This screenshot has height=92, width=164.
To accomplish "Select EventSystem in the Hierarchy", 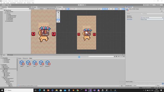I will (x=10, y=21).
